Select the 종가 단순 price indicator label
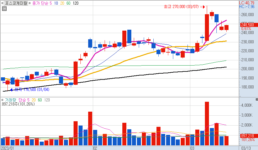 point(40,3)
